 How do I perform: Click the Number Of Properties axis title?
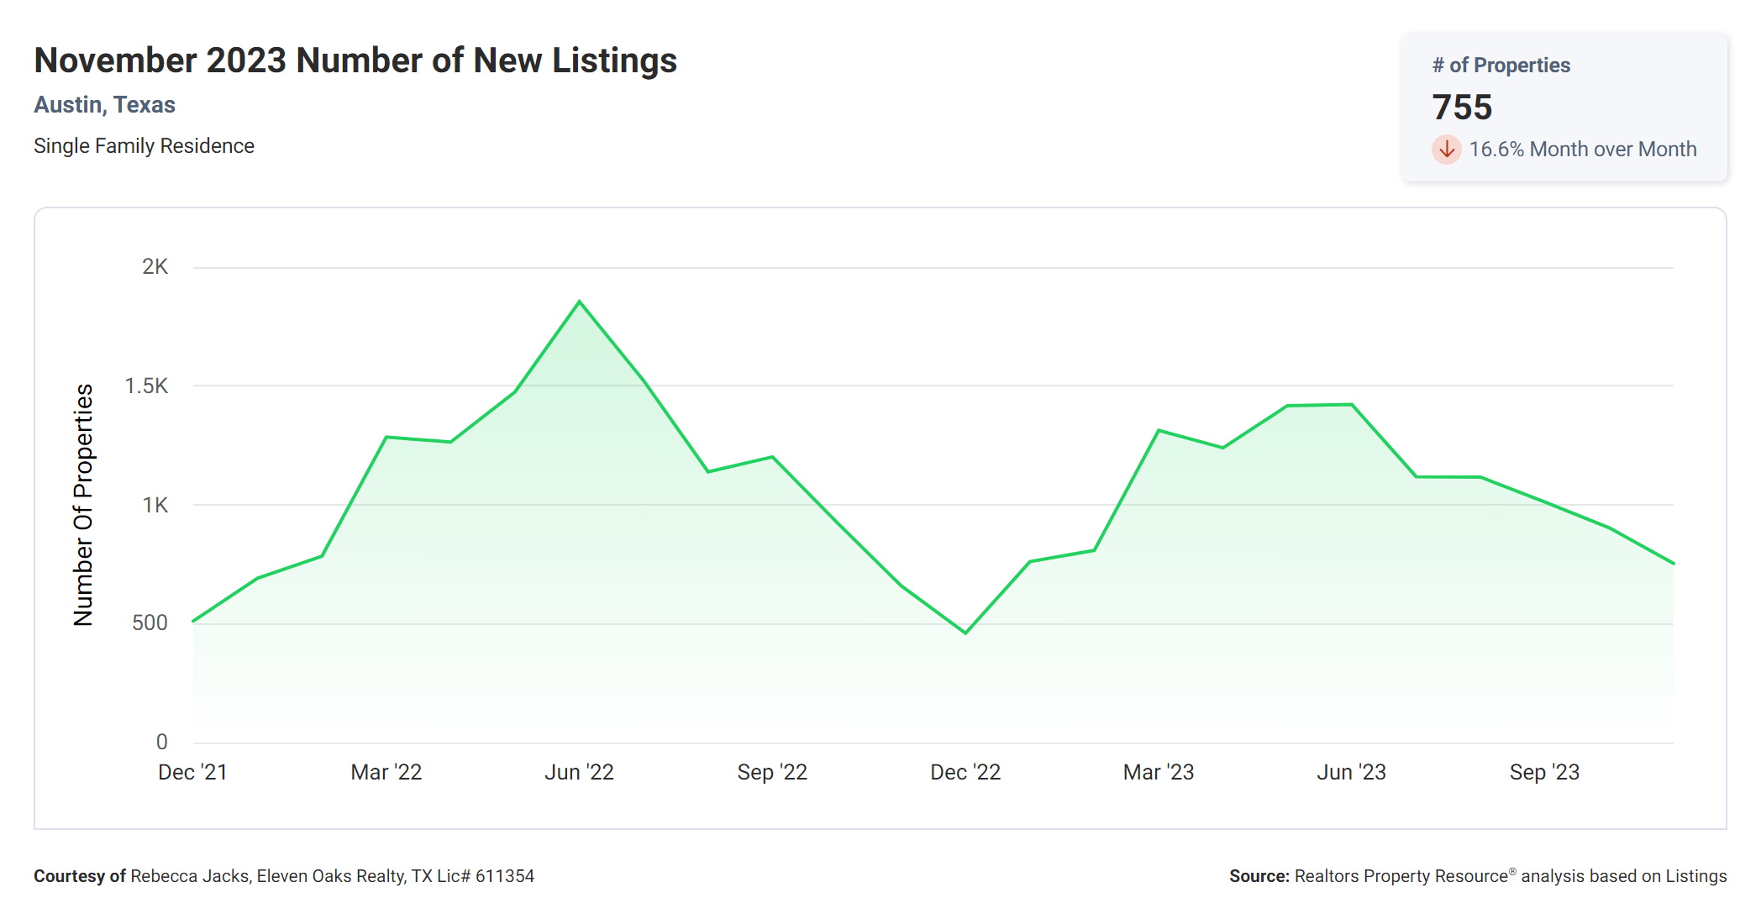pos(83,505)
